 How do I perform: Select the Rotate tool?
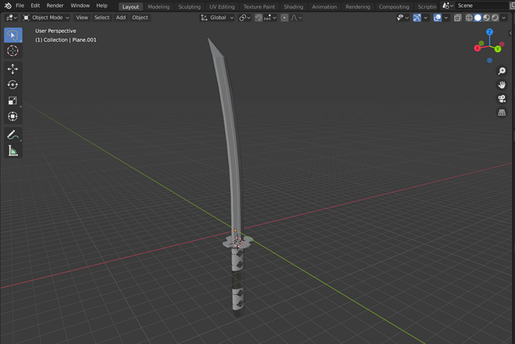(x=13, y=85)
